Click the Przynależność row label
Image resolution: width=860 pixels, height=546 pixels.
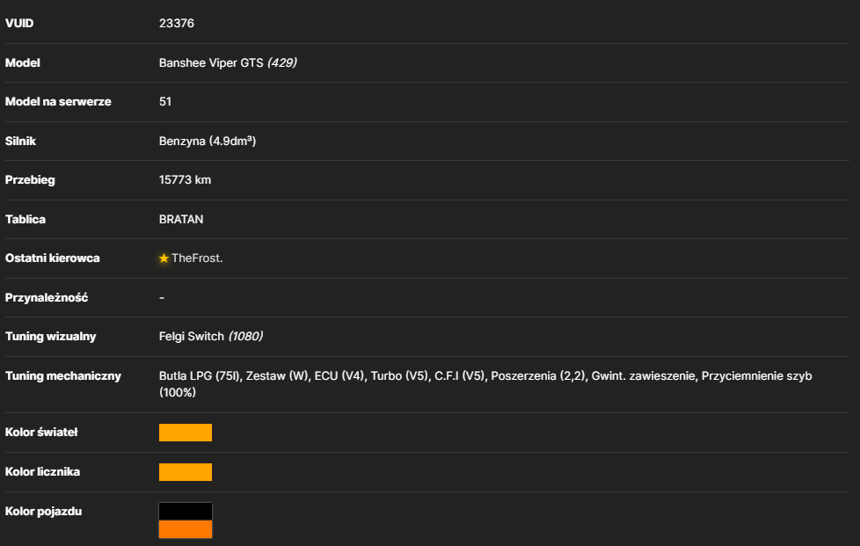tap(47, 298)
